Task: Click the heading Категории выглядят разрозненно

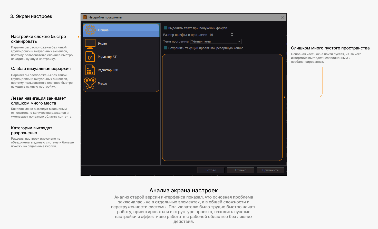Action: [x=32, y=130]
